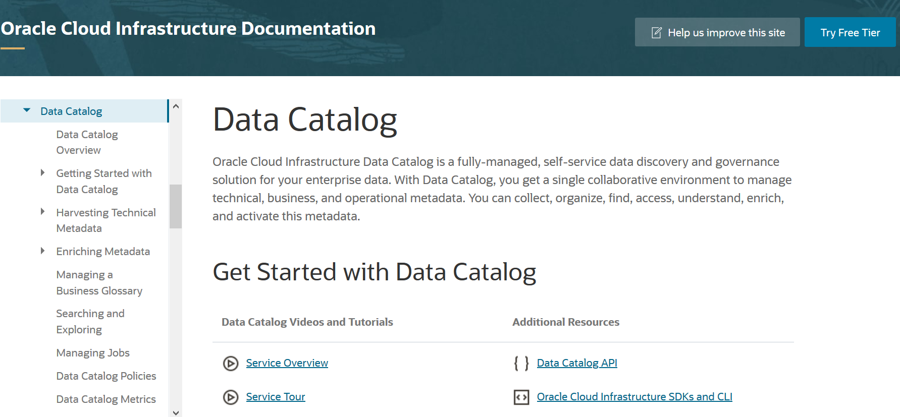Viewport: 900px width, 417px height.
Task: Open Oracle Cloud Infrastructure SDKs and CLI link
Action: click(x=634, y=397)
